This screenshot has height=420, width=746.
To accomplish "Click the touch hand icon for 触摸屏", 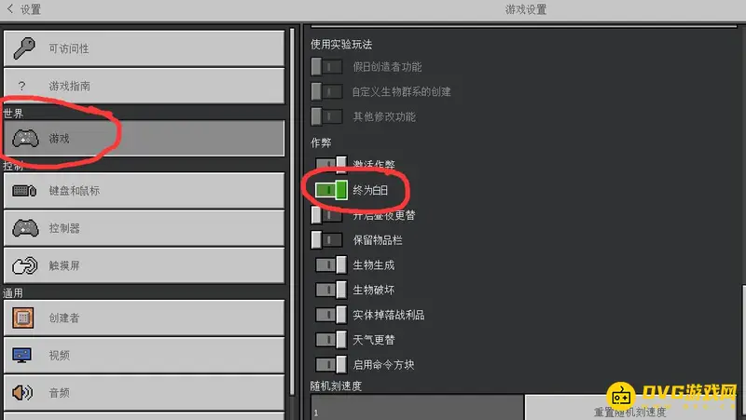I will [25, 265].
